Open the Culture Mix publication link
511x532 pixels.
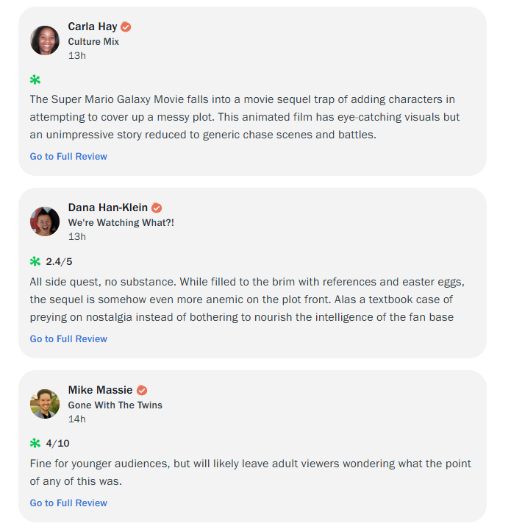coord(93,41)
